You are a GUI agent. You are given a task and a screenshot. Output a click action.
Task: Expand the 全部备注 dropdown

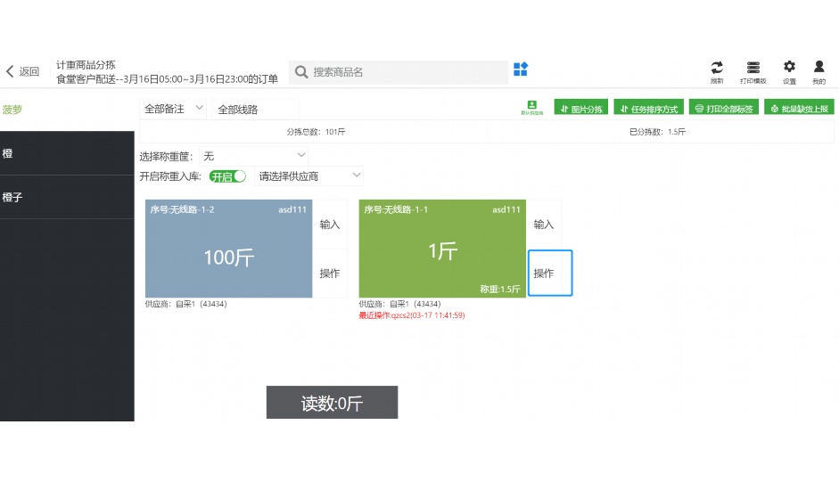(172, 109)
